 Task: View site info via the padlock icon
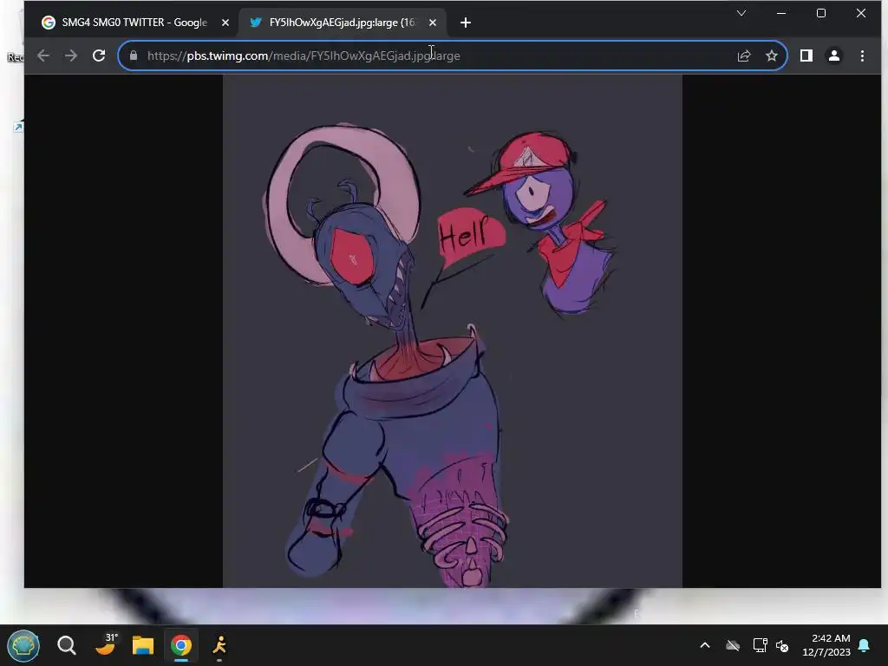[x=134, y=55]
